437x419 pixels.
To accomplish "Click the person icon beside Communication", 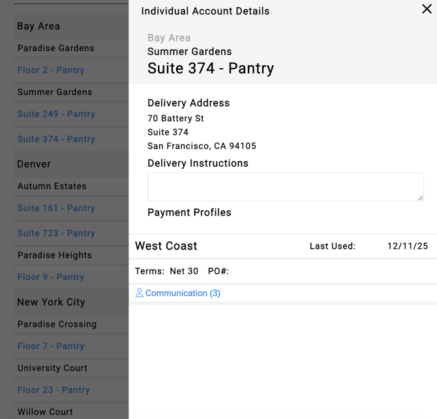I will coord(139,293).
